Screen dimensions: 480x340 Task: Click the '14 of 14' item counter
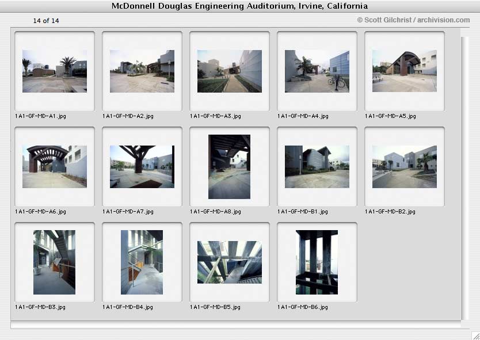pyautogui.click(x=46, y=21)
